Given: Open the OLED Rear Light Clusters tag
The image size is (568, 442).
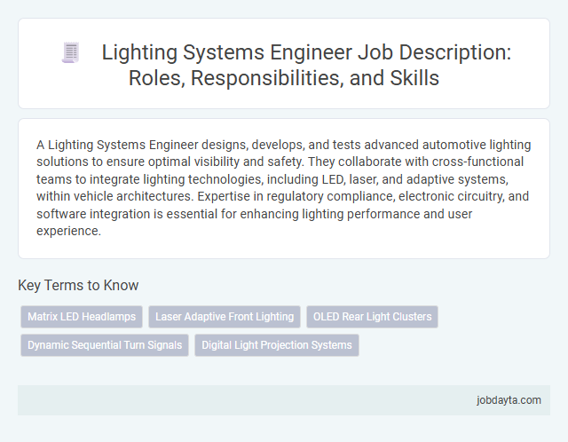Looking at the screenshot, I should [x=372, y=317].
